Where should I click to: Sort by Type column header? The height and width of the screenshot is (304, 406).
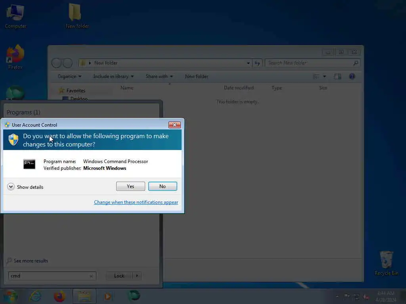(276, 88)
